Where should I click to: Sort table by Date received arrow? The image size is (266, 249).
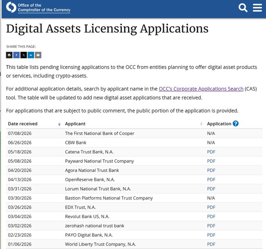tap(59, 124)
